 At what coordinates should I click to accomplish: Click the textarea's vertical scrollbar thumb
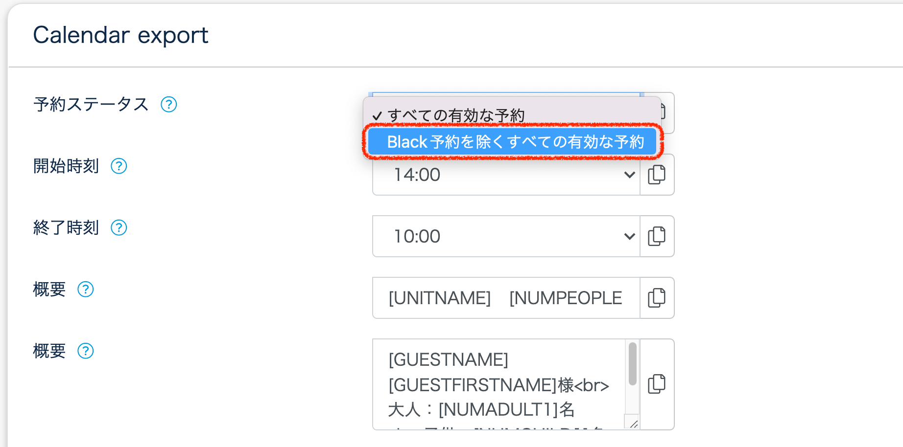pyautogui.click(x=633, y=363)
